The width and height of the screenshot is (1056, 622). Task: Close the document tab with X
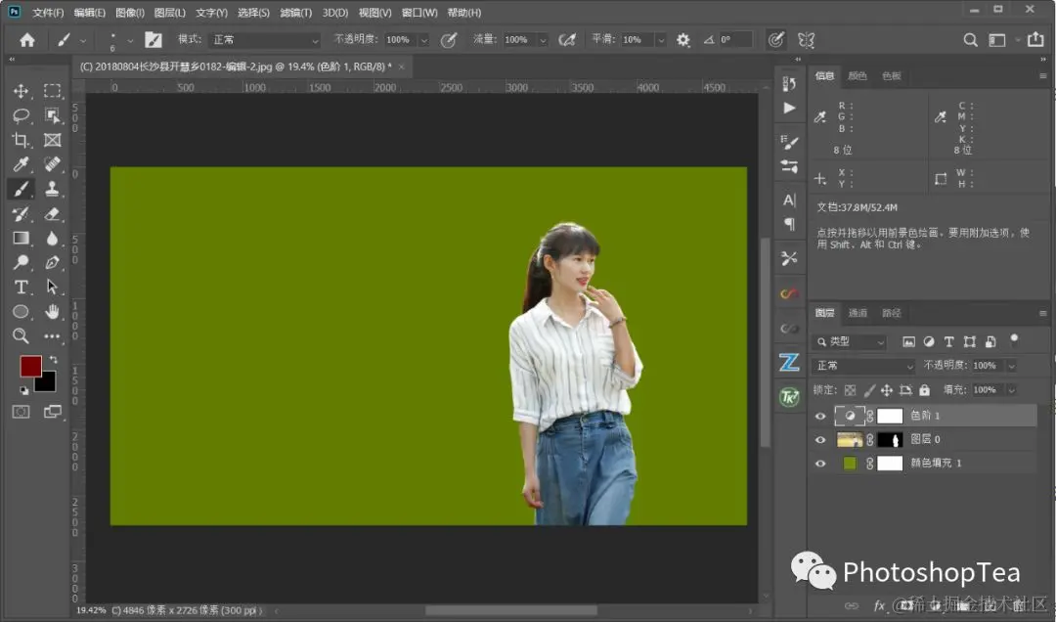pyautogui.click(x=402, y=67)
